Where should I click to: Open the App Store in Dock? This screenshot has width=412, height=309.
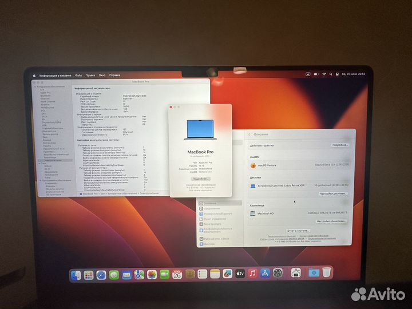point(265,274)
